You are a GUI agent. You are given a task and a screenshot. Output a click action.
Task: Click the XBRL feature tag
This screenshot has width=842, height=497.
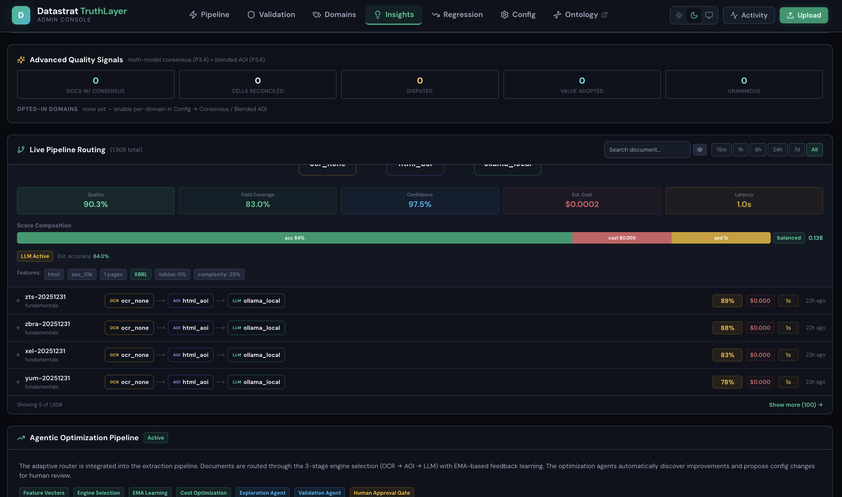(141, 274)
